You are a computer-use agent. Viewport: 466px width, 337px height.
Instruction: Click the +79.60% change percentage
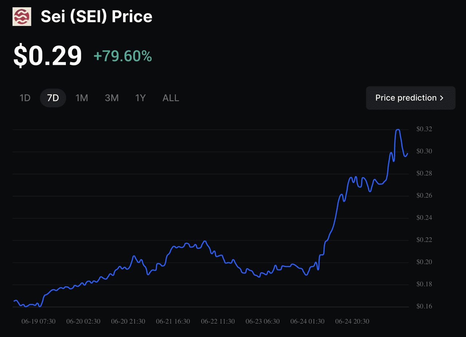[123, 56]
